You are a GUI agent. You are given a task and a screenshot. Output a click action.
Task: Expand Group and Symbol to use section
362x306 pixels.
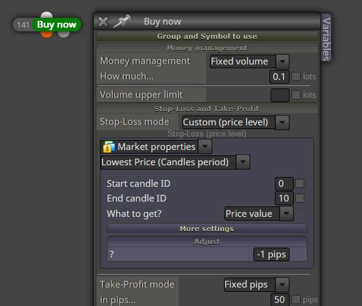(207, 36)
